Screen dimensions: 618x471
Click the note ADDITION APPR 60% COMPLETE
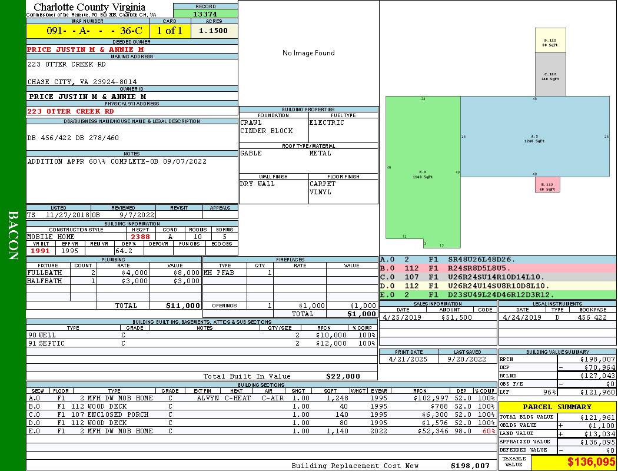click(x=117, y=161)
